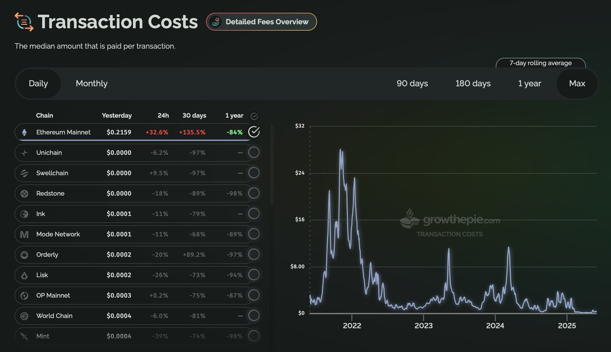Image resolution: width=611 pixels, height=352 pixels.
Task: Enable the OP Mainnet row selector
Action: tap(254, 295)
